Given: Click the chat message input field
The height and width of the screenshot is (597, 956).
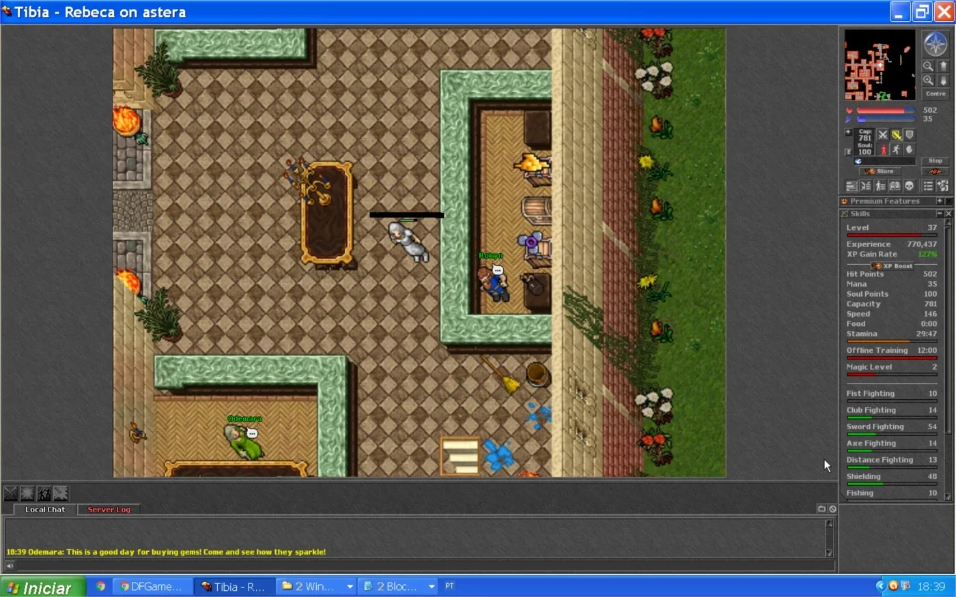Looking at the screenshot, I should [x=425, y=566].
